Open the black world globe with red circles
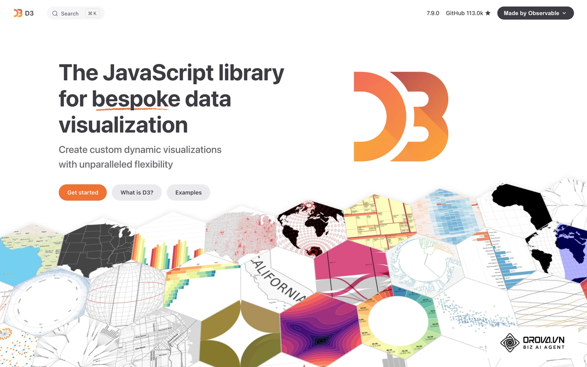Screen dimensions: 587x367 click(312, 229)
